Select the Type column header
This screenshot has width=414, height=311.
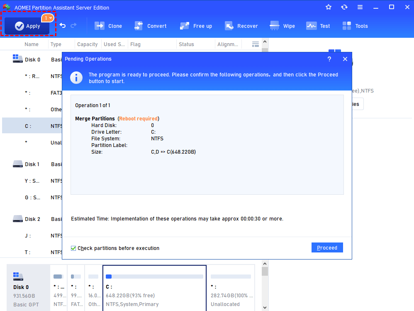click(56, 44)
